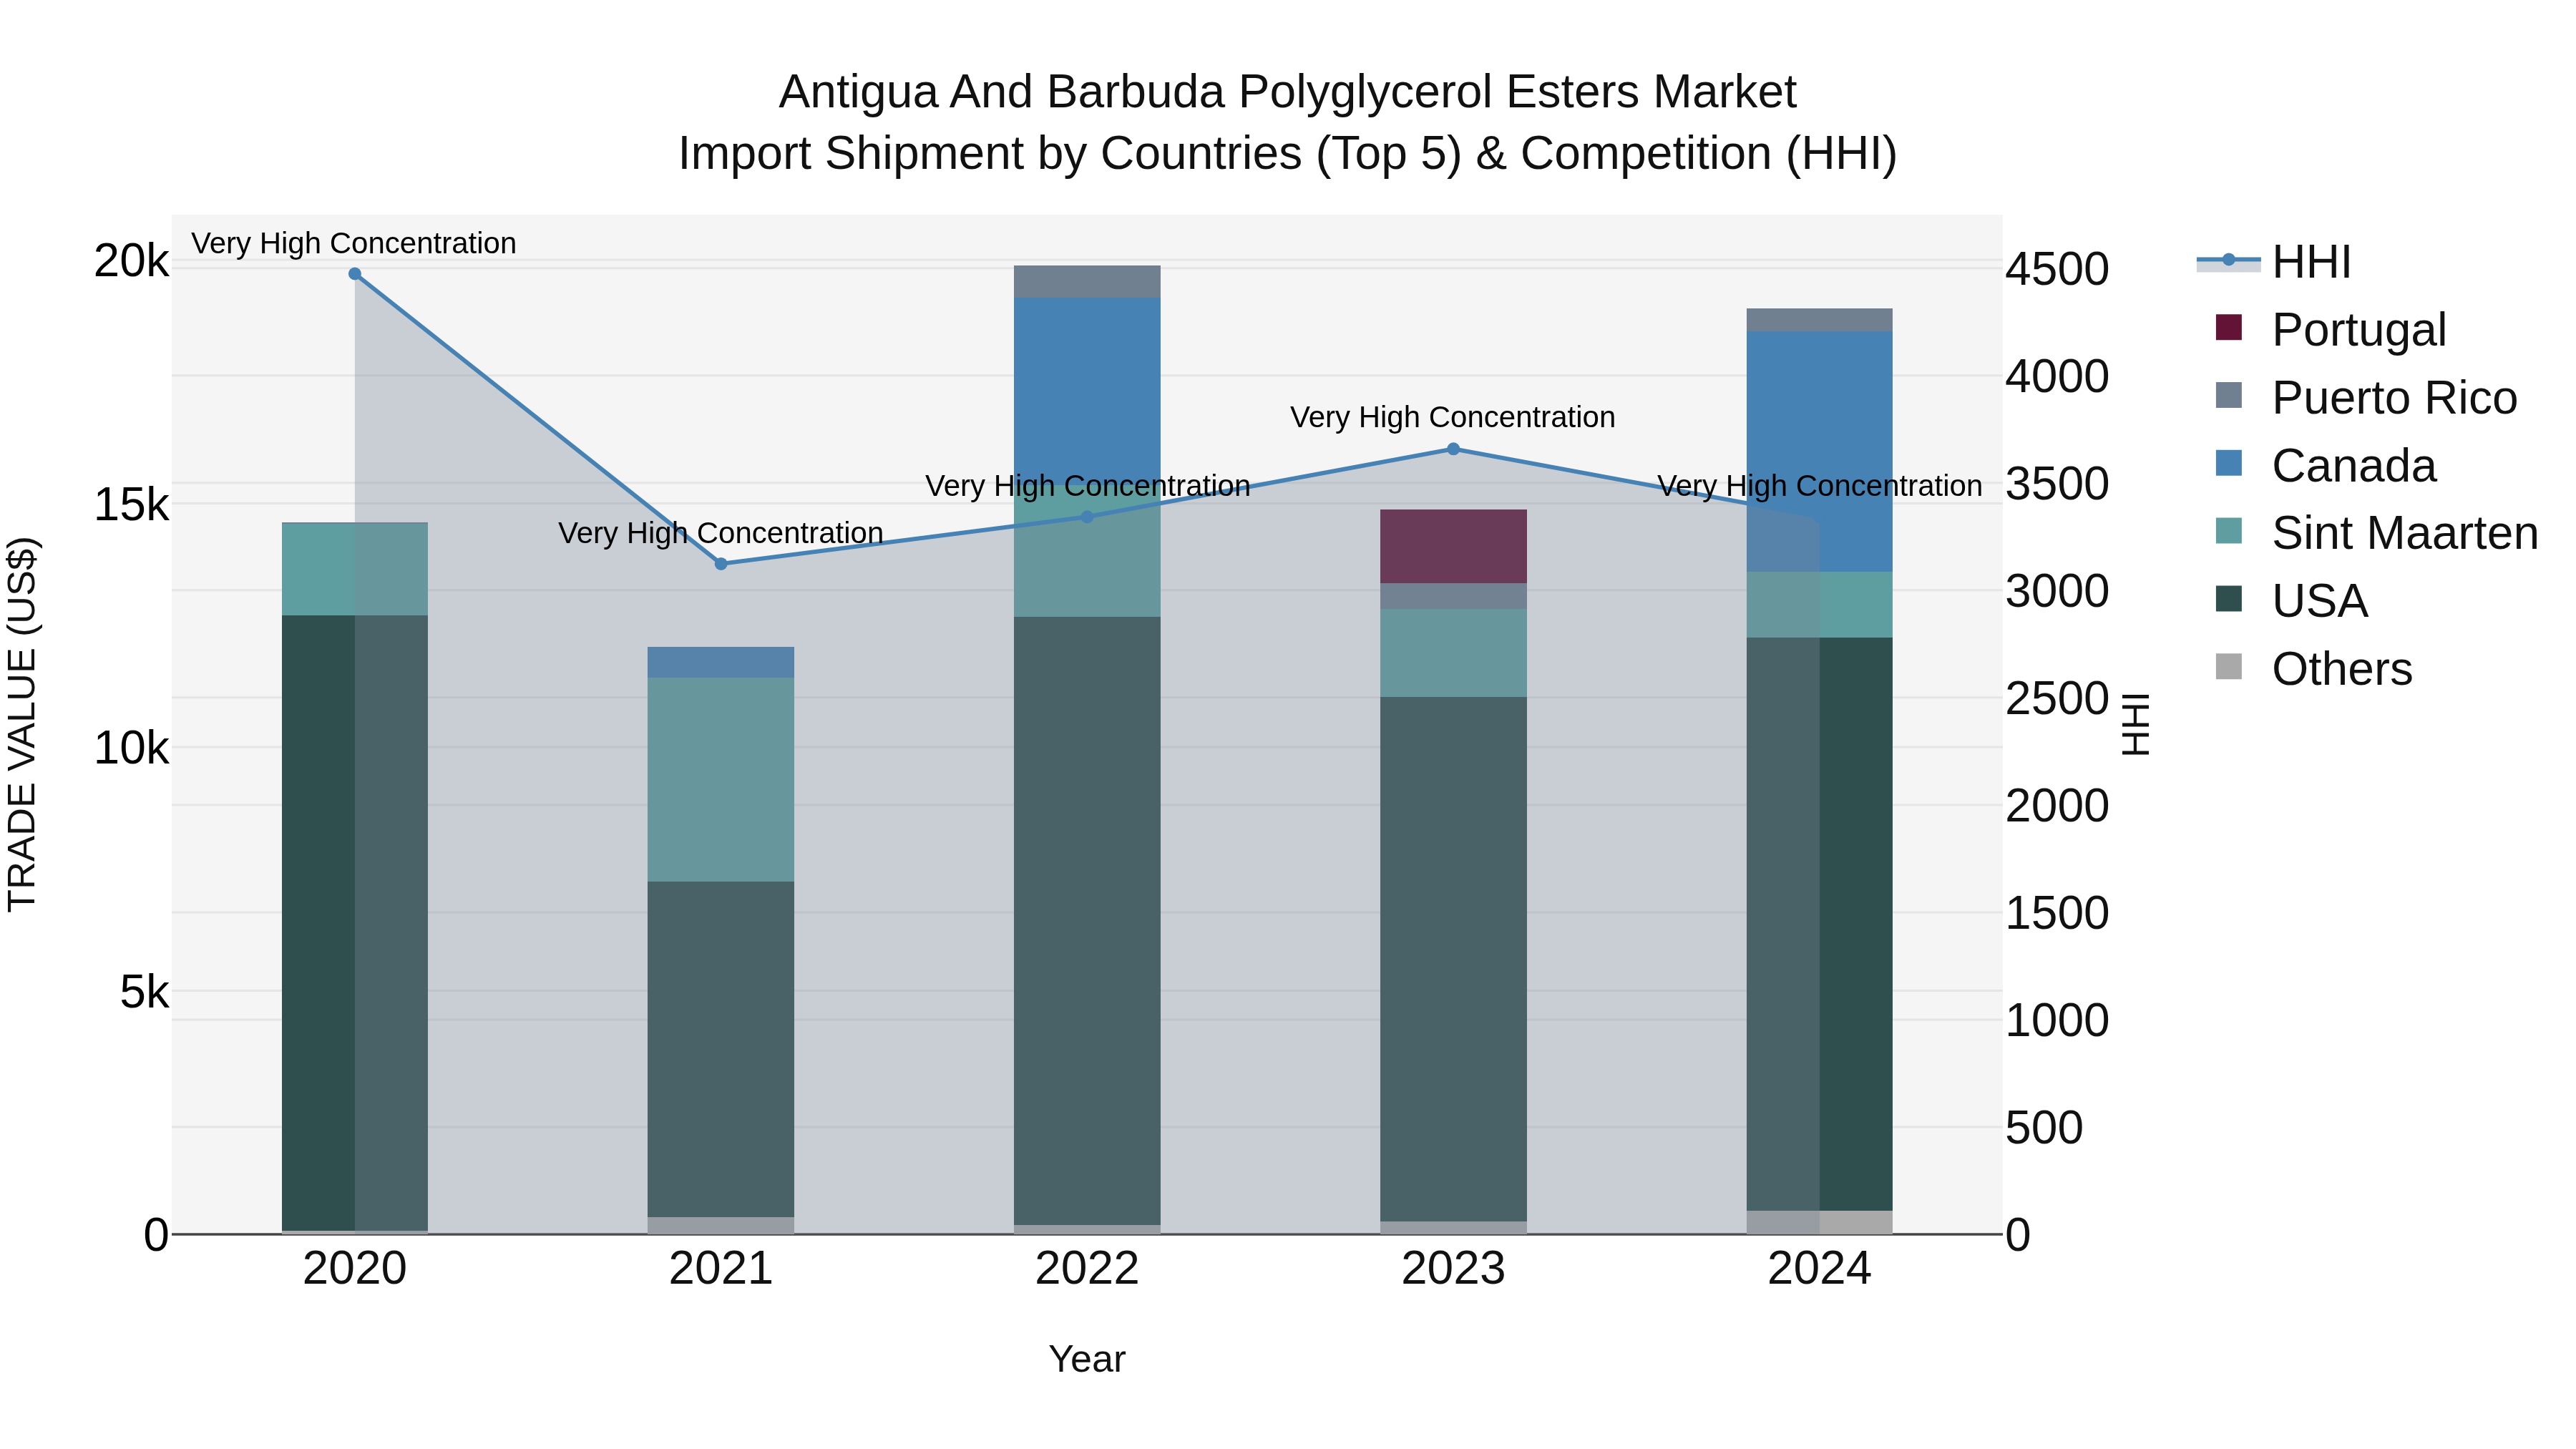The image size is (2576, 1449).
Task: Click the Sint Maarten segment in 2021 bar
Action: (x=721, y=780)
